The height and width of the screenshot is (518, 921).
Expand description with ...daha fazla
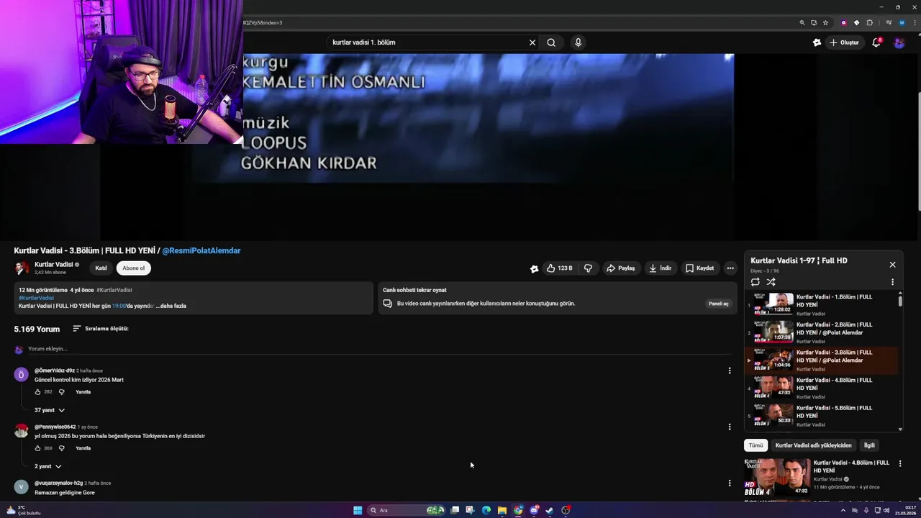[x=171, y=306]
